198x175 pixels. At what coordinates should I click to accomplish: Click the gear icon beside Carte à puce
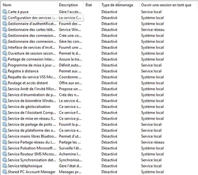pyautogui.click(x=4, y=12)
